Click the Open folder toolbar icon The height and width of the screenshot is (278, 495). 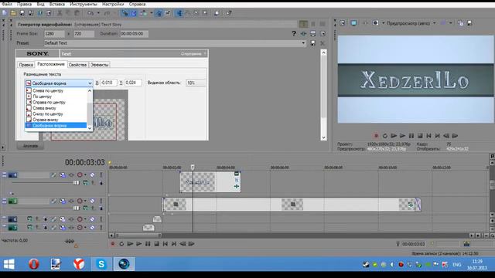pos(13,13)
